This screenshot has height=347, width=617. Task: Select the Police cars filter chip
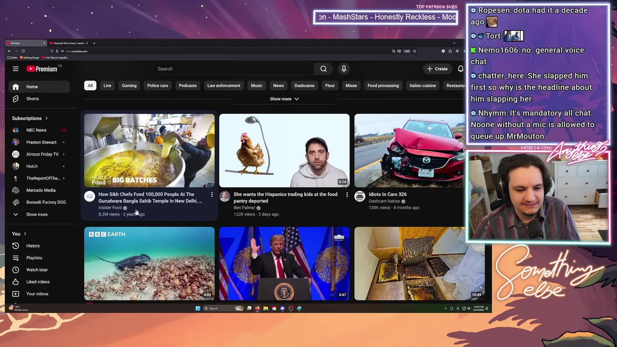[x=158, y=86]
